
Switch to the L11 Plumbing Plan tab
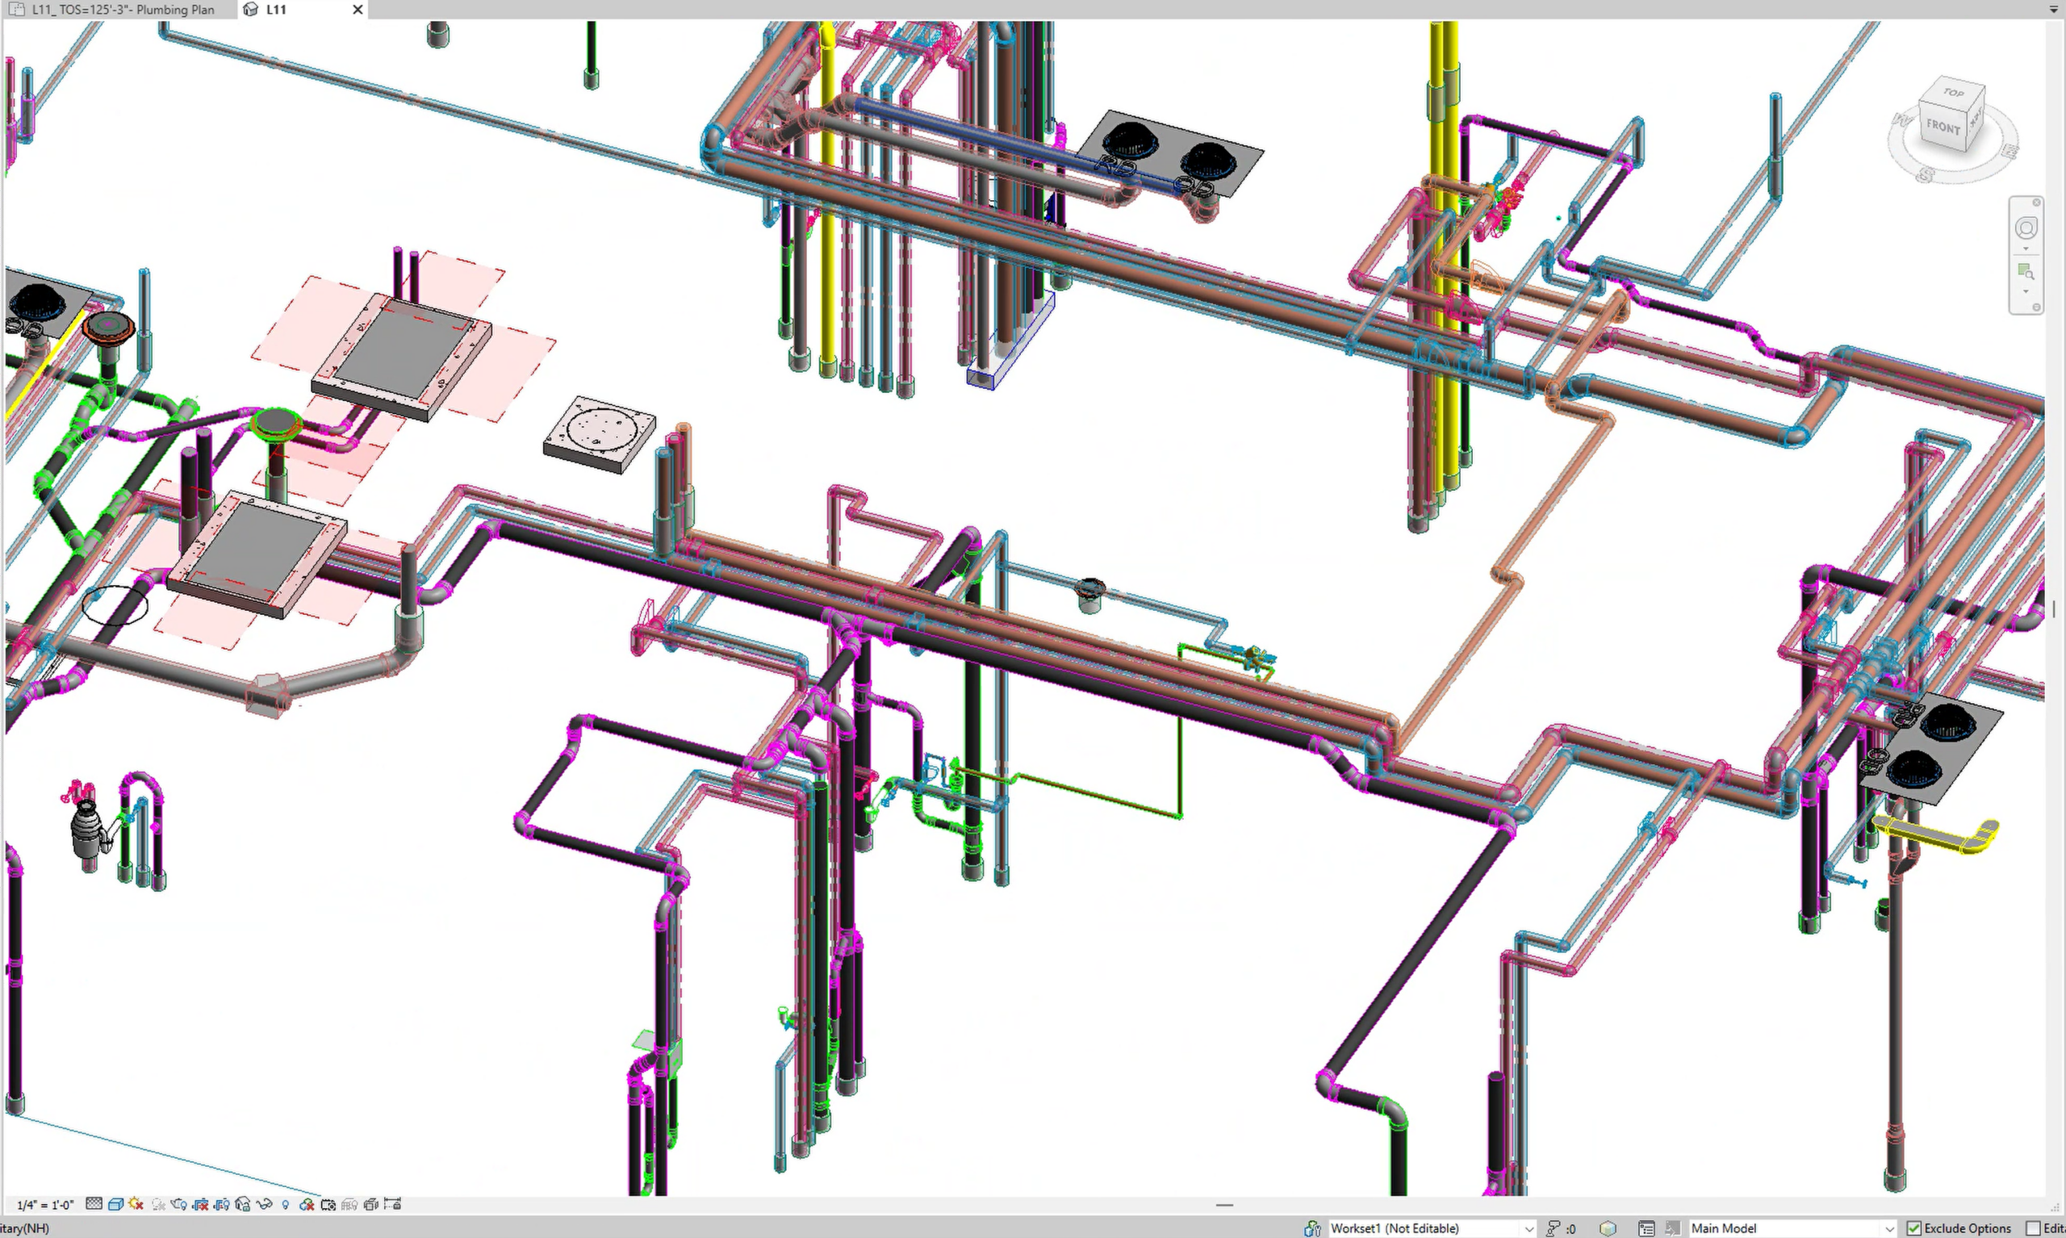(122, 10)
